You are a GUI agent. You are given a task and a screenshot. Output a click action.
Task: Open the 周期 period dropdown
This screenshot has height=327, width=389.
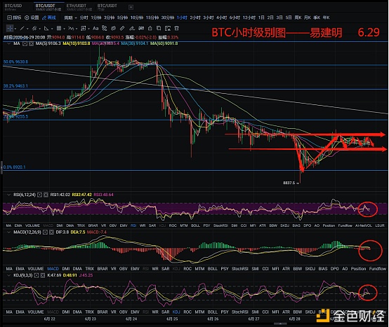[x=70, y=18]
